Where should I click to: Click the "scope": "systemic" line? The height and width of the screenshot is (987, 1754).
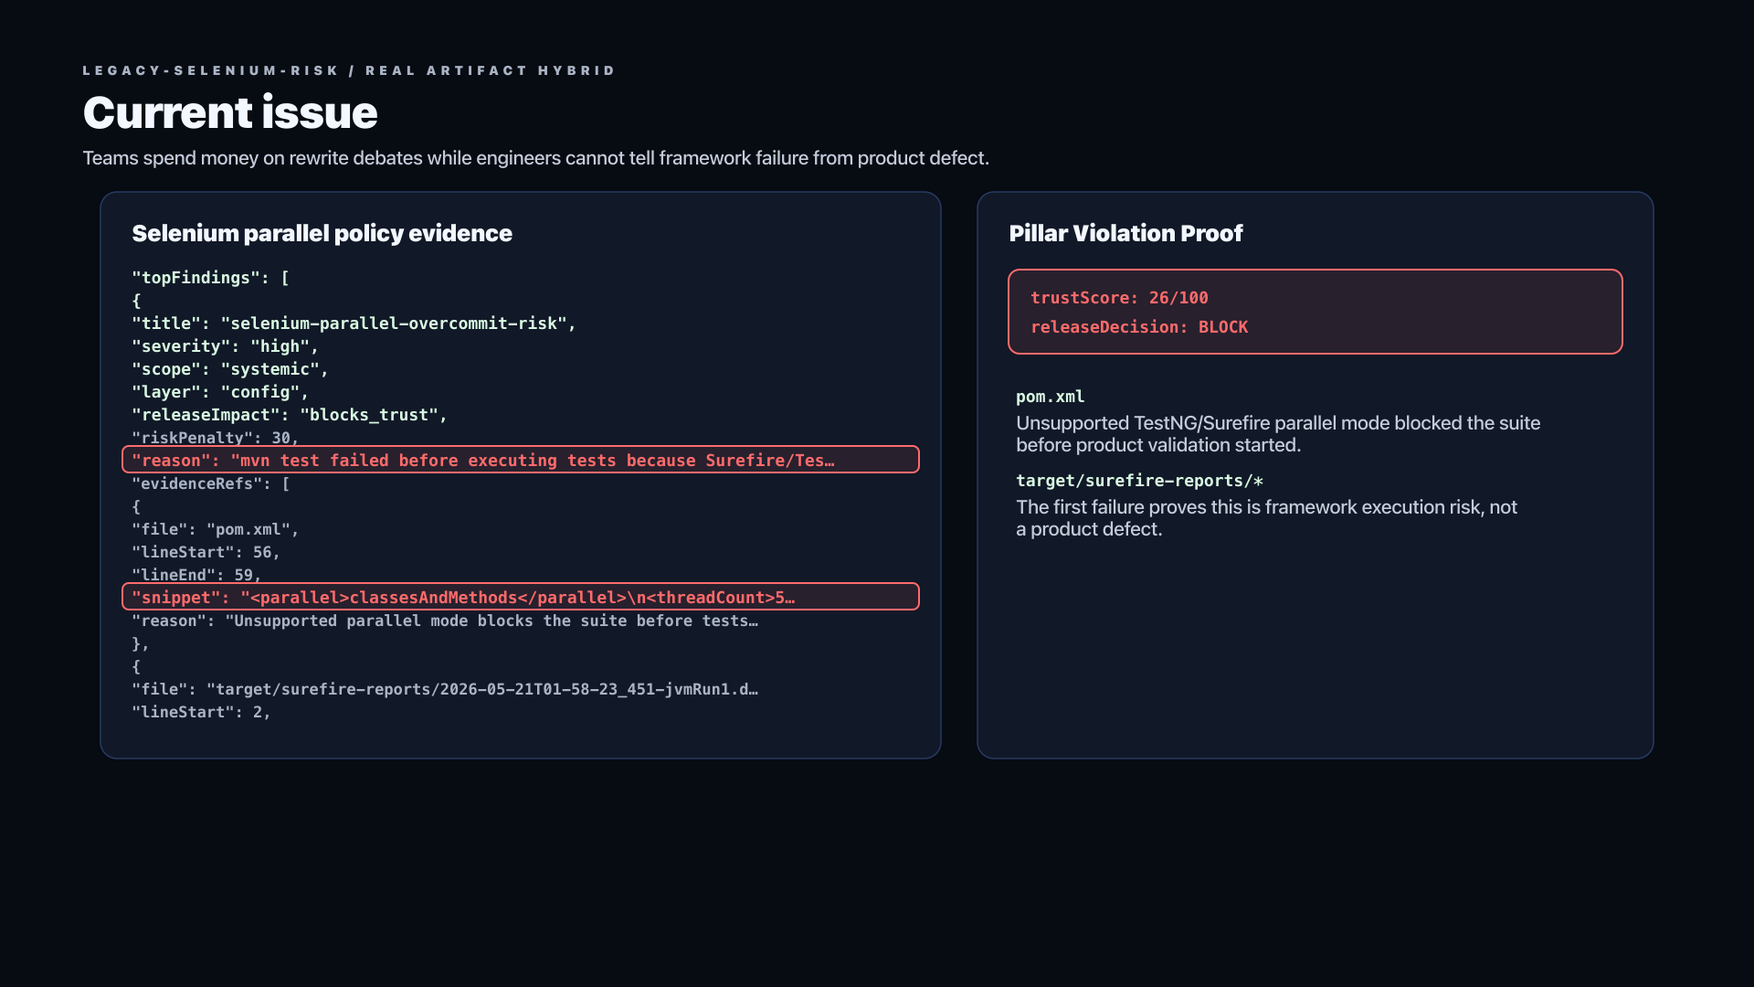230,369
